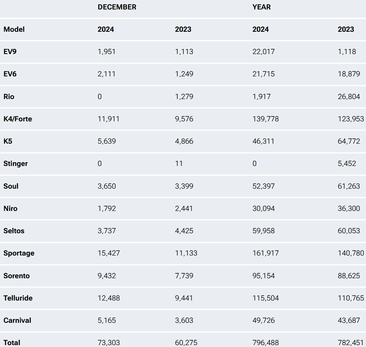Select the EV6 model name

click(x=10, y=74)
